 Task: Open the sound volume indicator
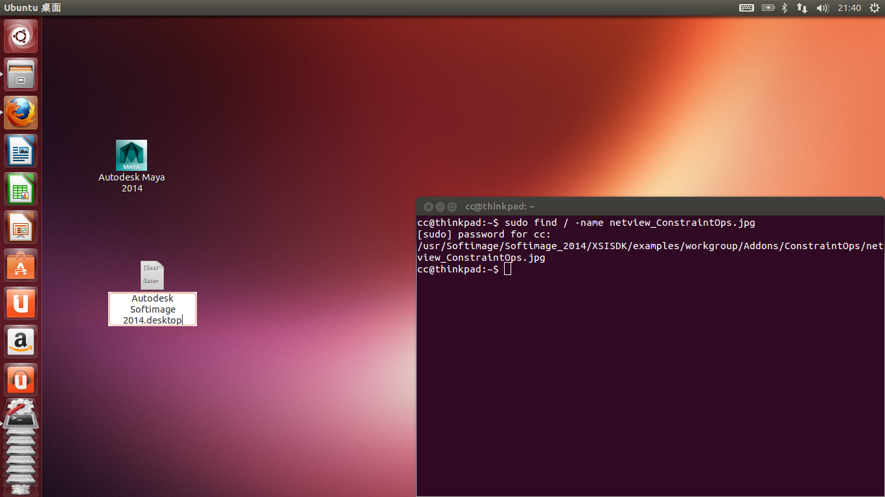click(x=823, y=8)
